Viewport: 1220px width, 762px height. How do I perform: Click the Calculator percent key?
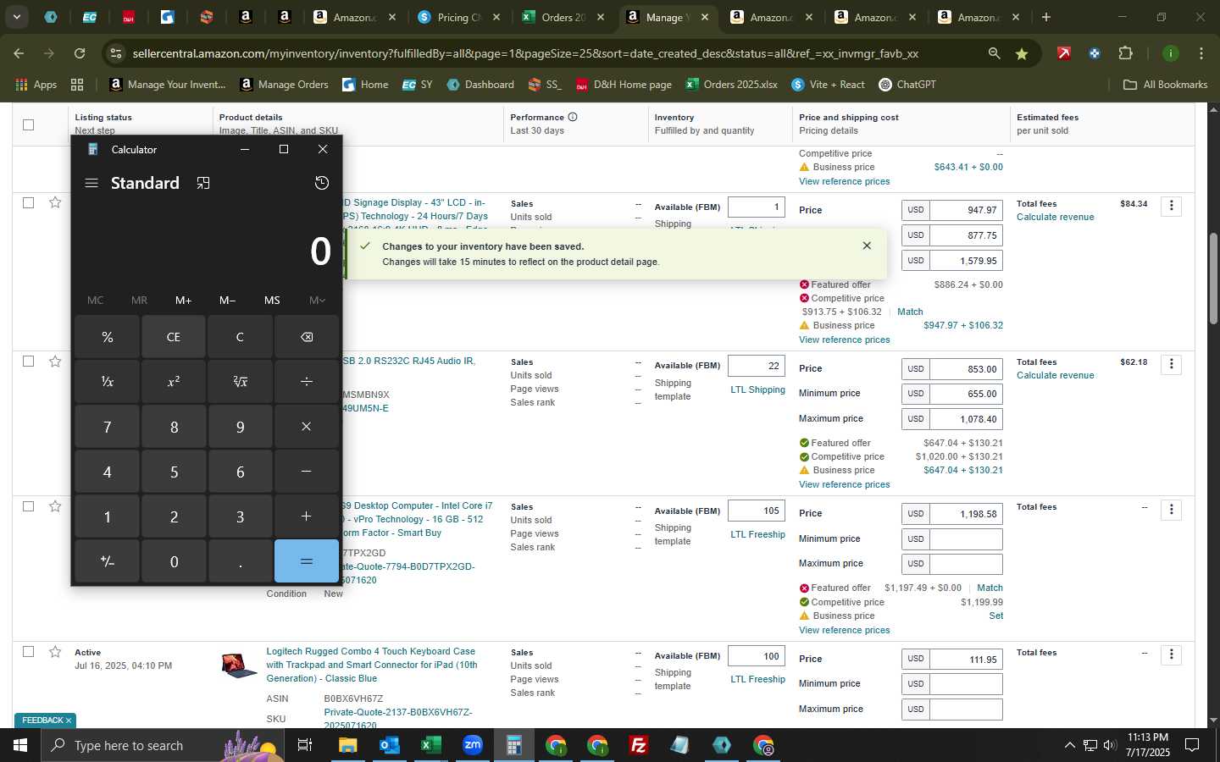(x=108, y=337)
